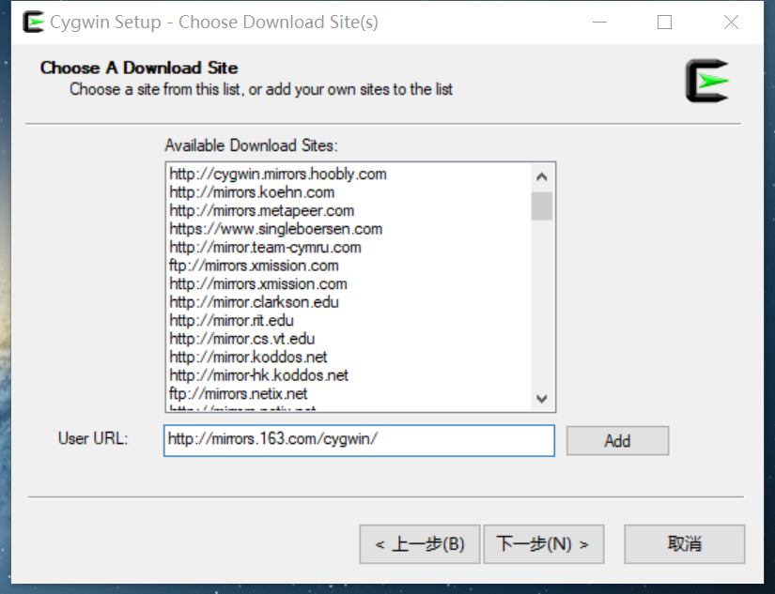This screenshot has height=594, width=775.
Task: Select http://mirrors.koehn.com from the list
Action: pos(252,192)
